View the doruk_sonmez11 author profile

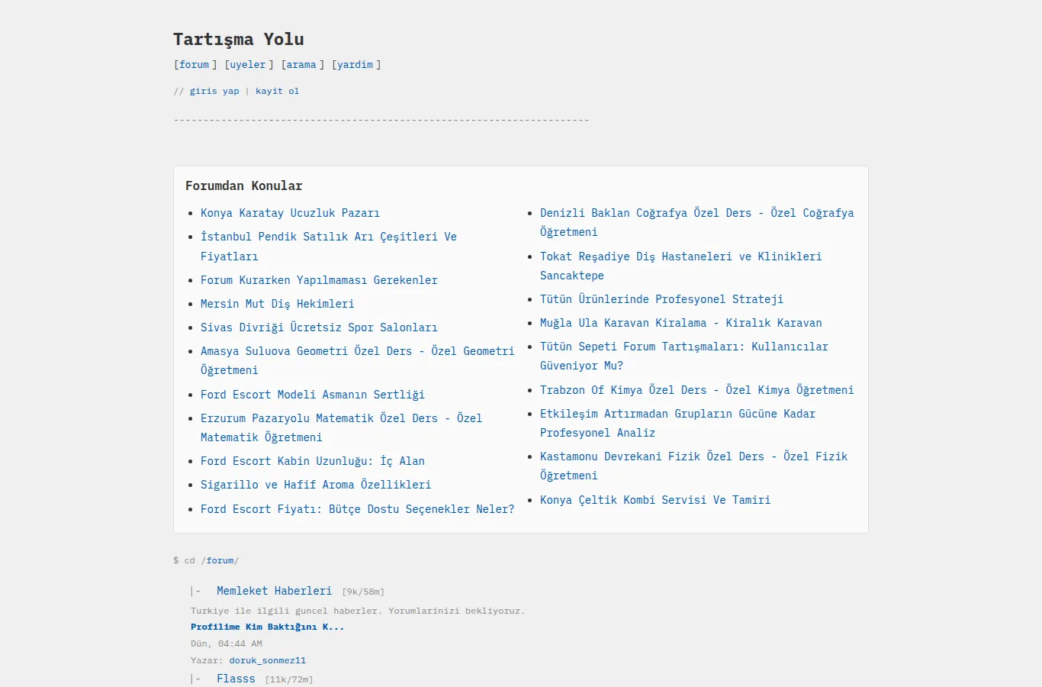[268, 660]
